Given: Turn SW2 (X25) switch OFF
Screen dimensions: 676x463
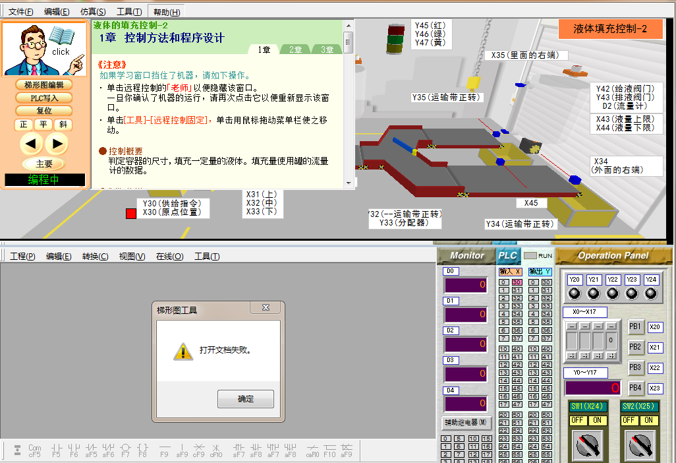Looking at the screenshot, I should tap(629, 420).
